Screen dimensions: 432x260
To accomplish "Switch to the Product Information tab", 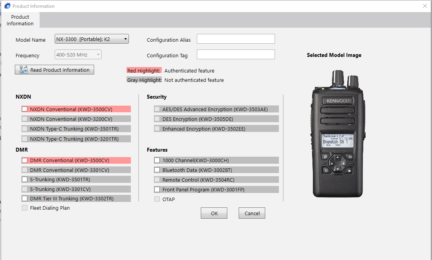I will pyautogui.click(x=20, y=20).
